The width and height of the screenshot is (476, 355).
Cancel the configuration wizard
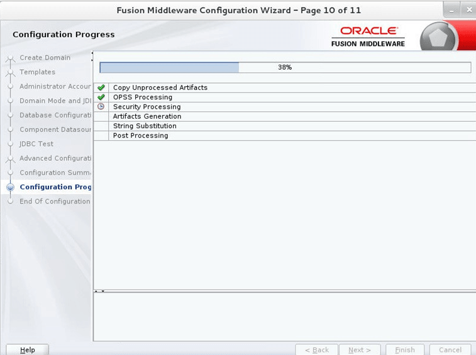[x=450, y=350]
